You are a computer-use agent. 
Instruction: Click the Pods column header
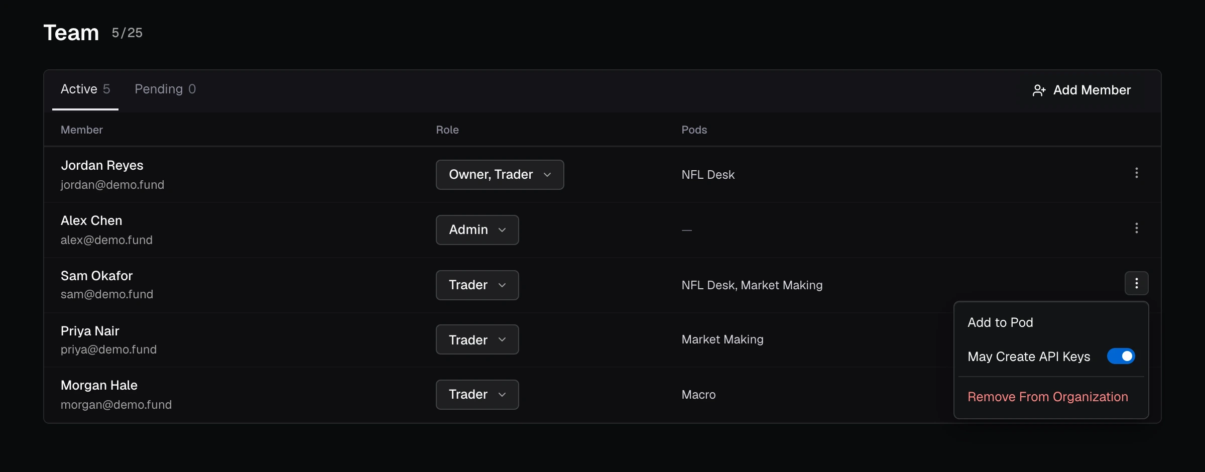[x=694, y=130]
